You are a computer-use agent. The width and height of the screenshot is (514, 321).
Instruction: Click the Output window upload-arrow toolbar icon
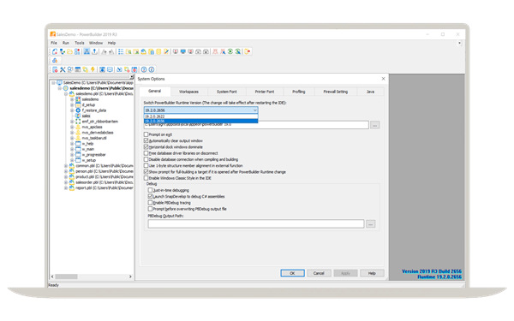(x=94, y=51)
